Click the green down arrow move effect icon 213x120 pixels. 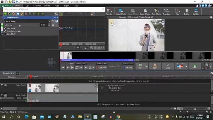39,14
